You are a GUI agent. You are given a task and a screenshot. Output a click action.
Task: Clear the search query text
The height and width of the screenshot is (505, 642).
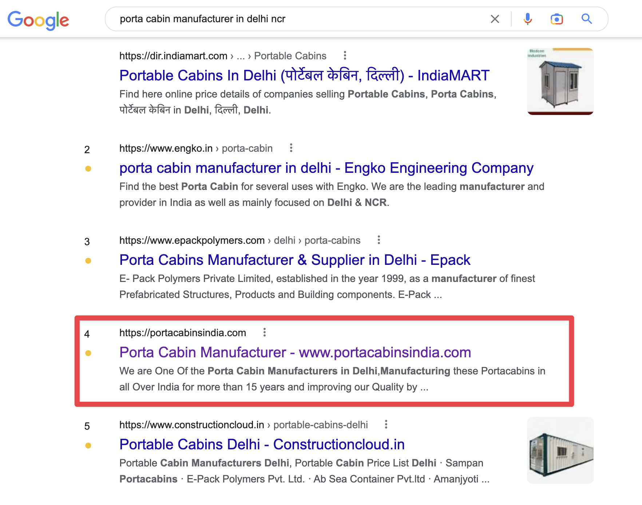tap(495, 19)
